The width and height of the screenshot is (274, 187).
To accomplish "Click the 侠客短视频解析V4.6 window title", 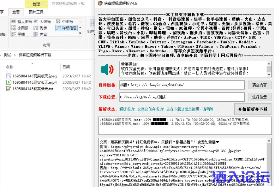I will tap(121, 3).
